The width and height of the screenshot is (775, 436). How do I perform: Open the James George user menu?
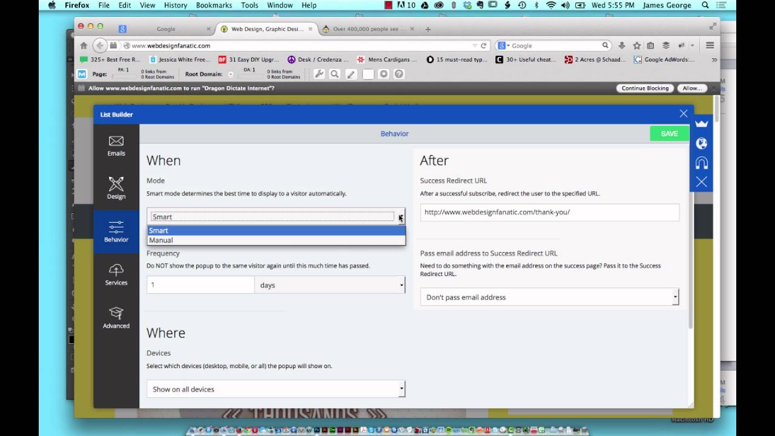[x=667, y=5]
